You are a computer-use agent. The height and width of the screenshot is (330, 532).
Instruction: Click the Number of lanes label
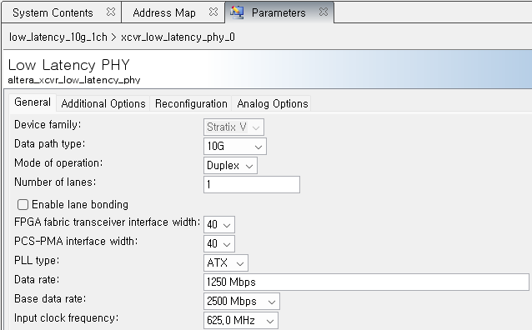[x=55, y=182]
